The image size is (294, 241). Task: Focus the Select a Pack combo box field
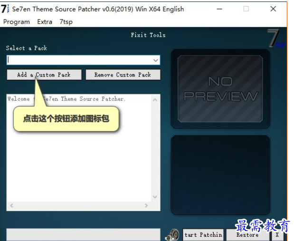pos(83,60)
